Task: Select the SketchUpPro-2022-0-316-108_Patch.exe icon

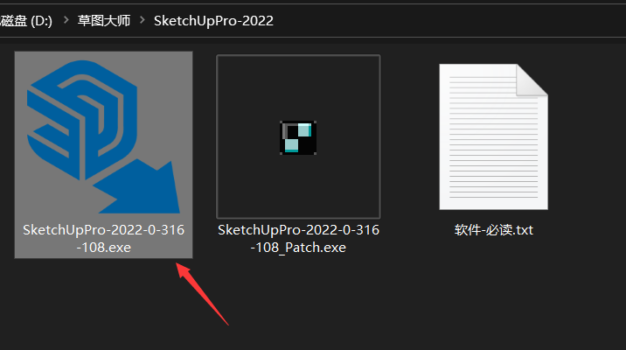Action: 298,137
